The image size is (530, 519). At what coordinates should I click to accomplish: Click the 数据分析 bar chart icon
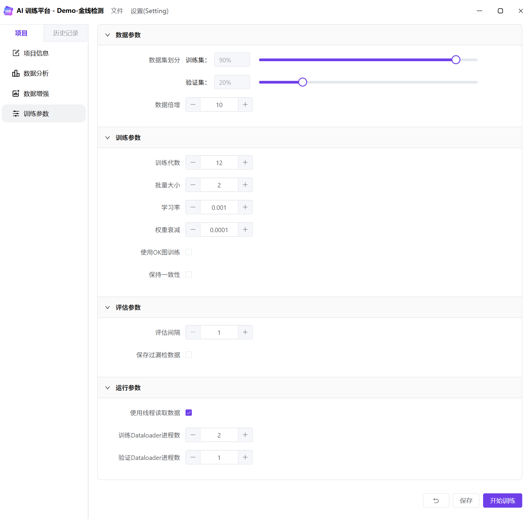(16, 73)
